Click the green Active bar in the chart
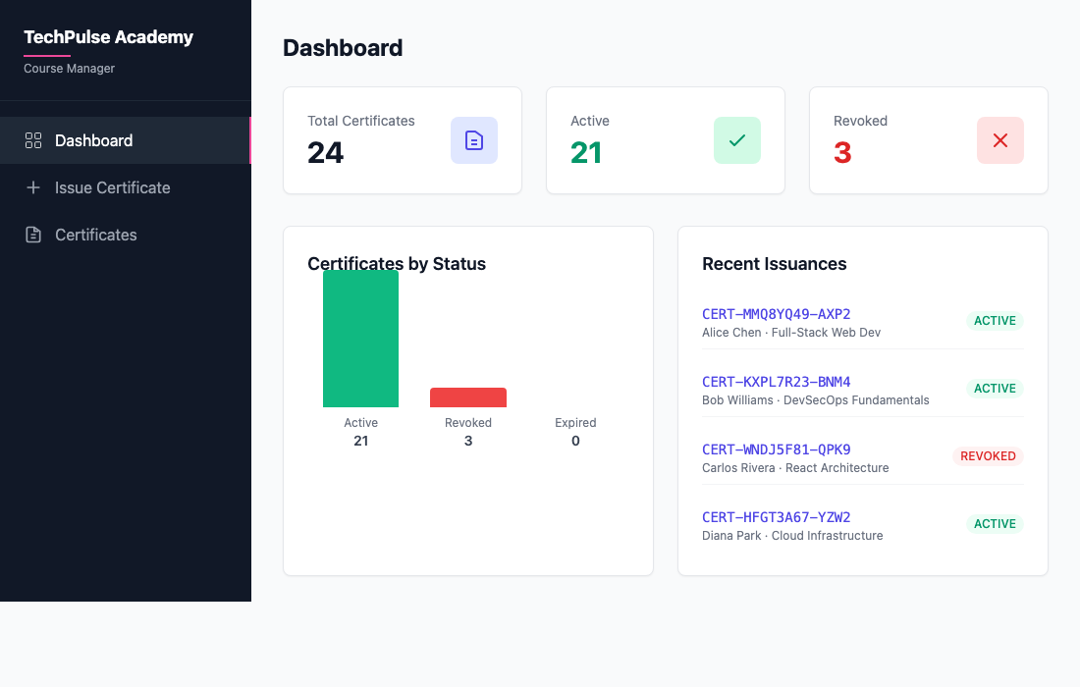This screenshot has height=687, width=1080. pos(360,339)
